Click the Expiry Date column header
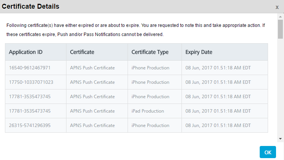This screenshot has height=160, width=284. click(199, 52)
